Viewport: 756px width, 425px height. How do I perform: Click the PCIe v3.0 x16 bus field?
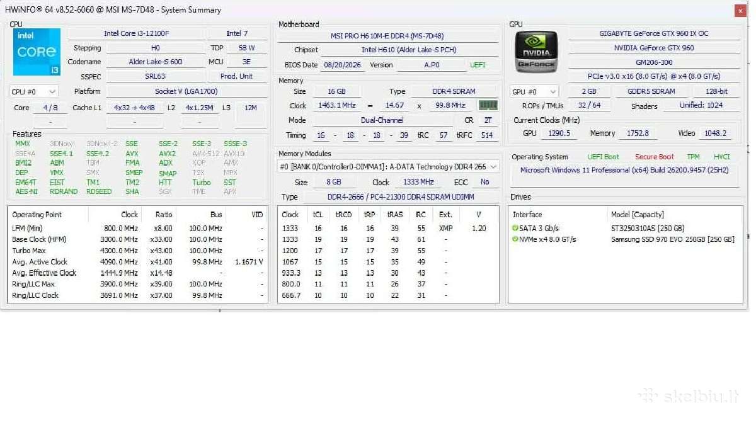654,76
